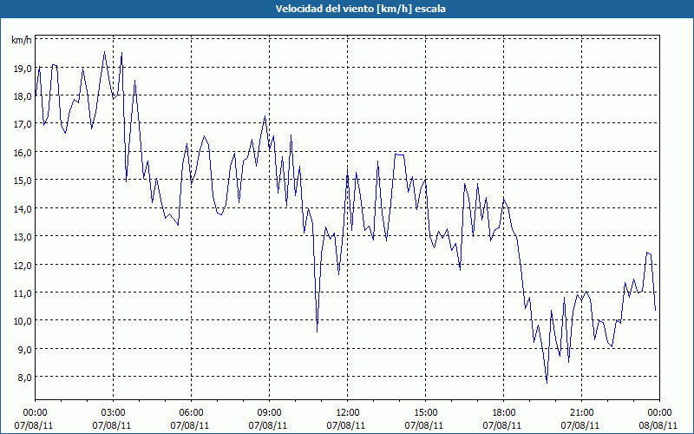Click the 18:00 time axis label
The image size is (694, 434).
click(x=504, y=413)
